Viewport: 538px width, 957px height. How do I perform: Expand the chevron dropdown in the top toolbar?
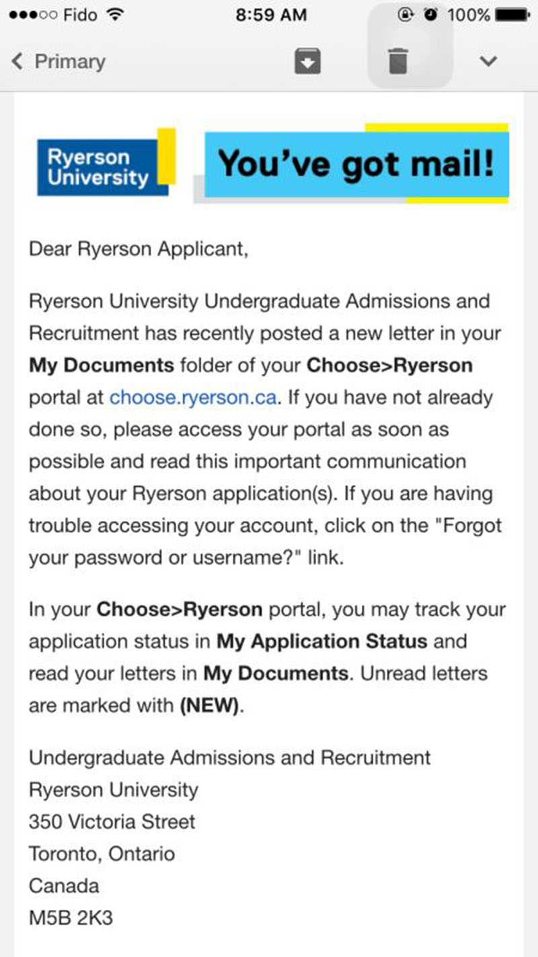click(488, 61)
